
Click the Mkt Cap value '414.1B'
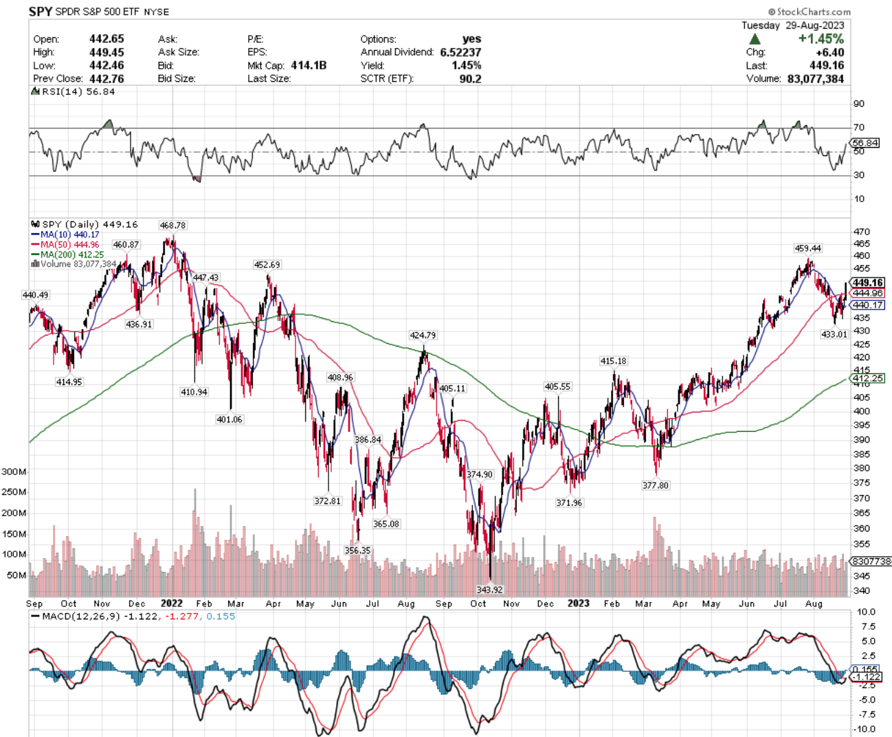tap(309, 65)
